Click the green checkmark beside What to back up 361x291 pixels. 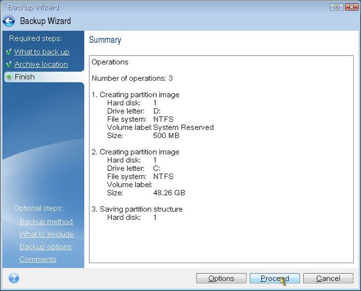pyautogui.click(x=9, y=52)
